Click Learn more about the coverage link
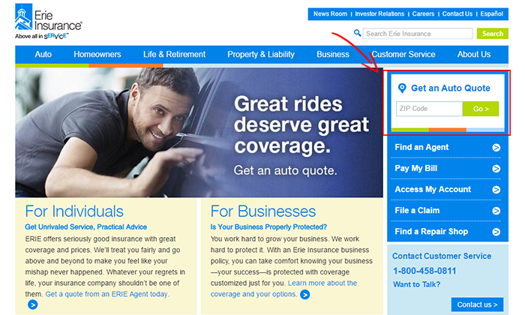The image size is (525, 315). [284, 289]
